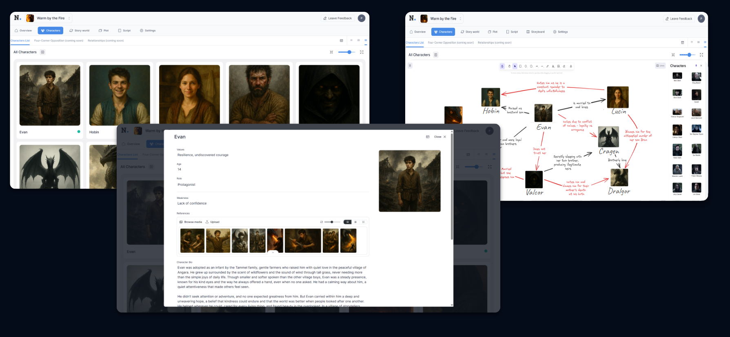Adjust the references thumbnail size slider
The height and width of the screenshot is (337, 730).
pyautogui.click(x=332, y=222)
